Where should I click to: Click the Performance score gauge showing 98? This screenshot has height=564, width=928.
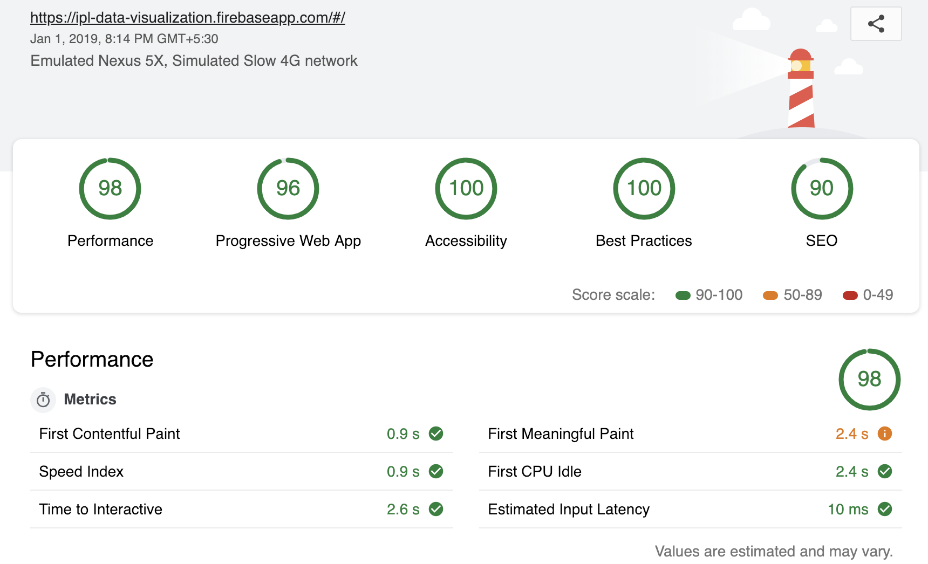(110, 188)
